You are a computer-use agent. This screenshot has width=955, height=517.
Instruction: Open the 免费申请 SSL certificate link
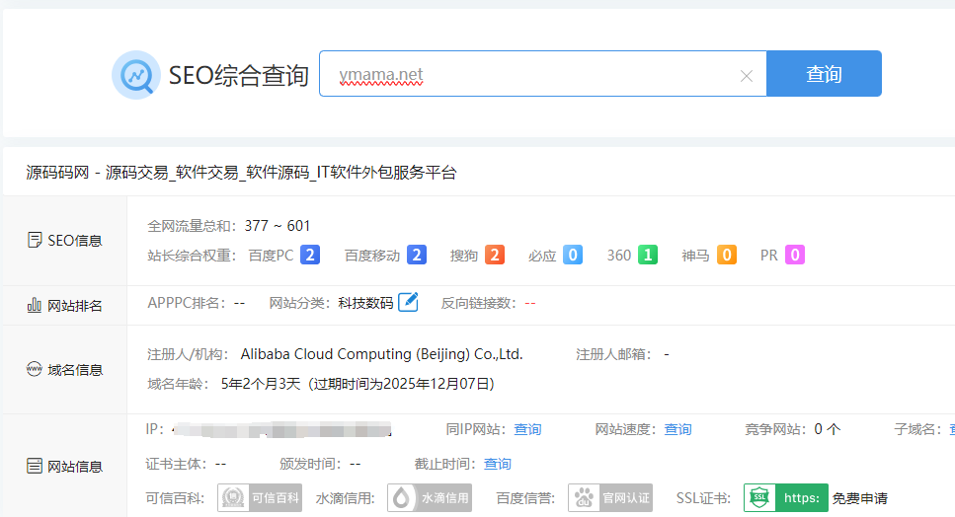point(860,498)
